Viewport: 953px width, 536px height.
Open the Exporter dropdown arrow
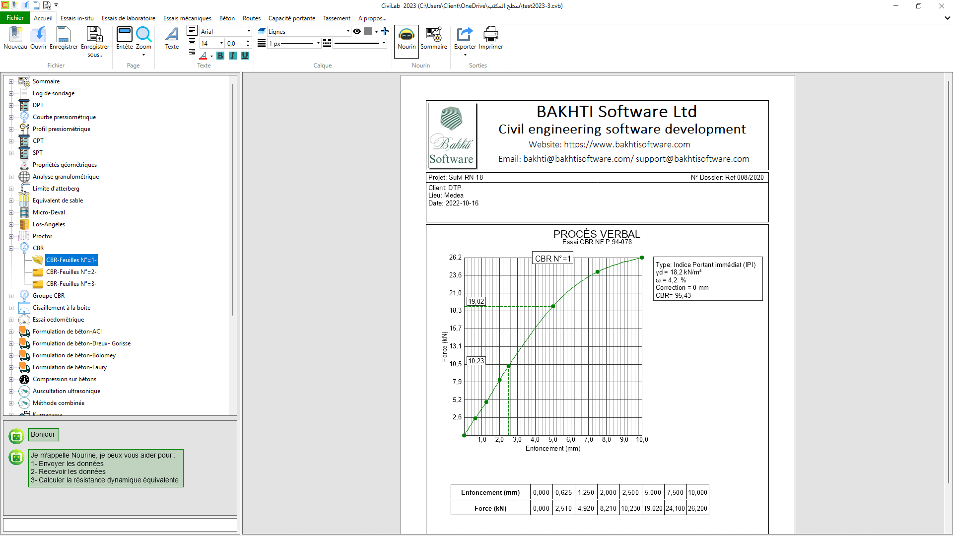pyautogui.click(x=465, y=55)
